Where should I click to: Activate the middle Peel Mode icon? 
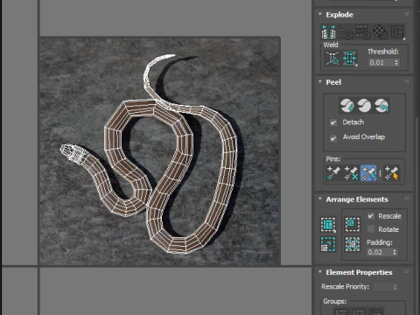click(x=364, y=105)
